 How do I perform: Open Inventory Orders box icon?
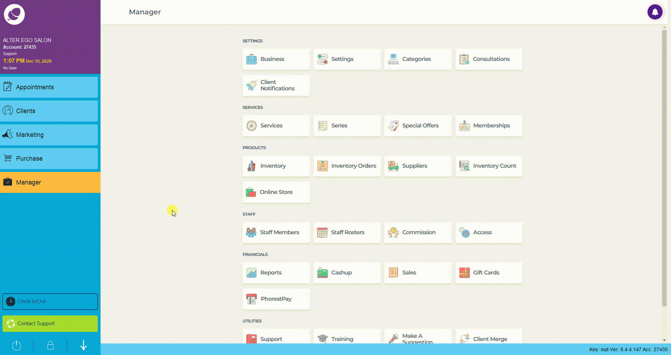(x=322, y=166)
